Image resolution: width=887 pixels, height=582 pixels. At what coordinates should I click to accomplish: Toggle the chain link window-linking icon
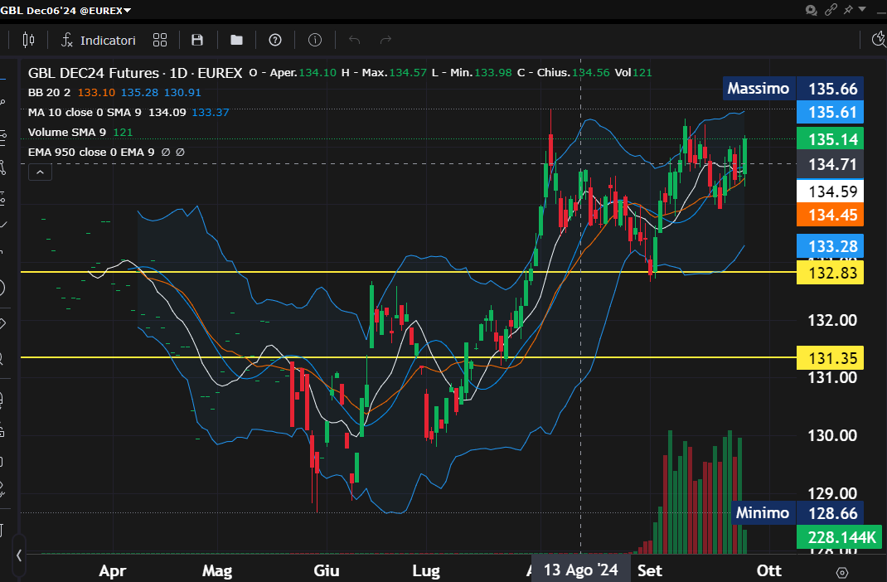click(x=830, y=10)
